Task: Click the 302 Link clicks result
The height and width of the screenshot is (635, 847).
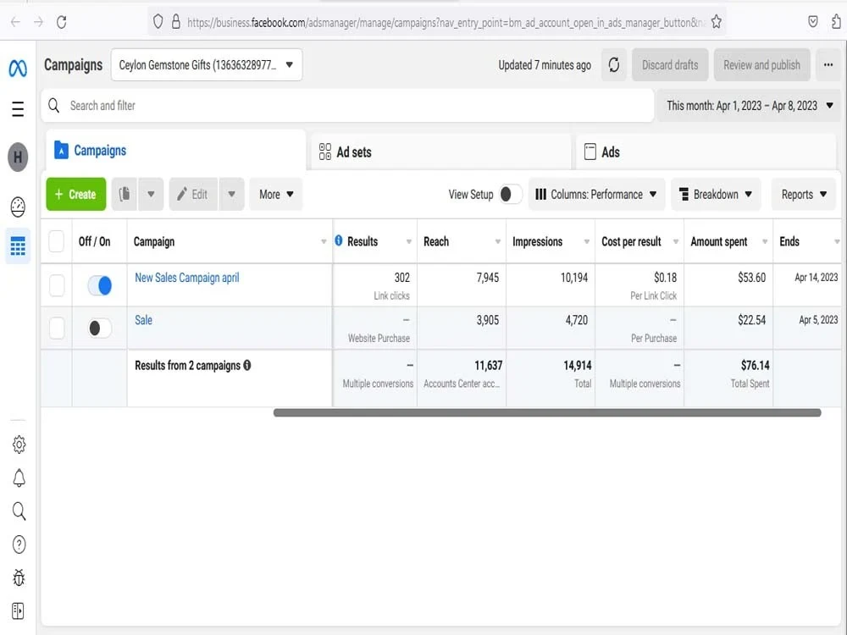Action: click(x=401, y=278)
